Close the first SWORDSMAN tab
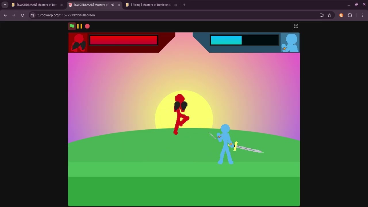The image size is (368, 207). coord(62,5)
